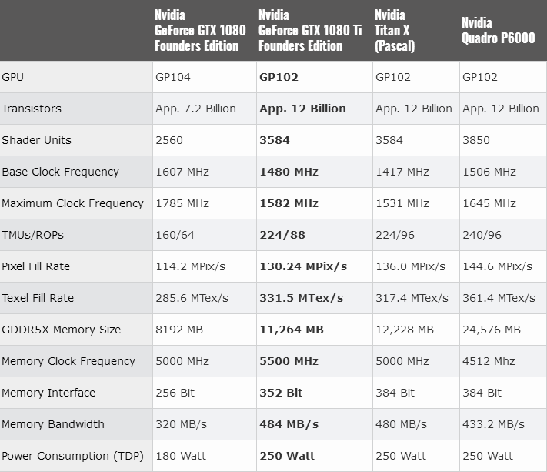
Task: Click the bold 11,264 MB cell
Action: (292, 330)
